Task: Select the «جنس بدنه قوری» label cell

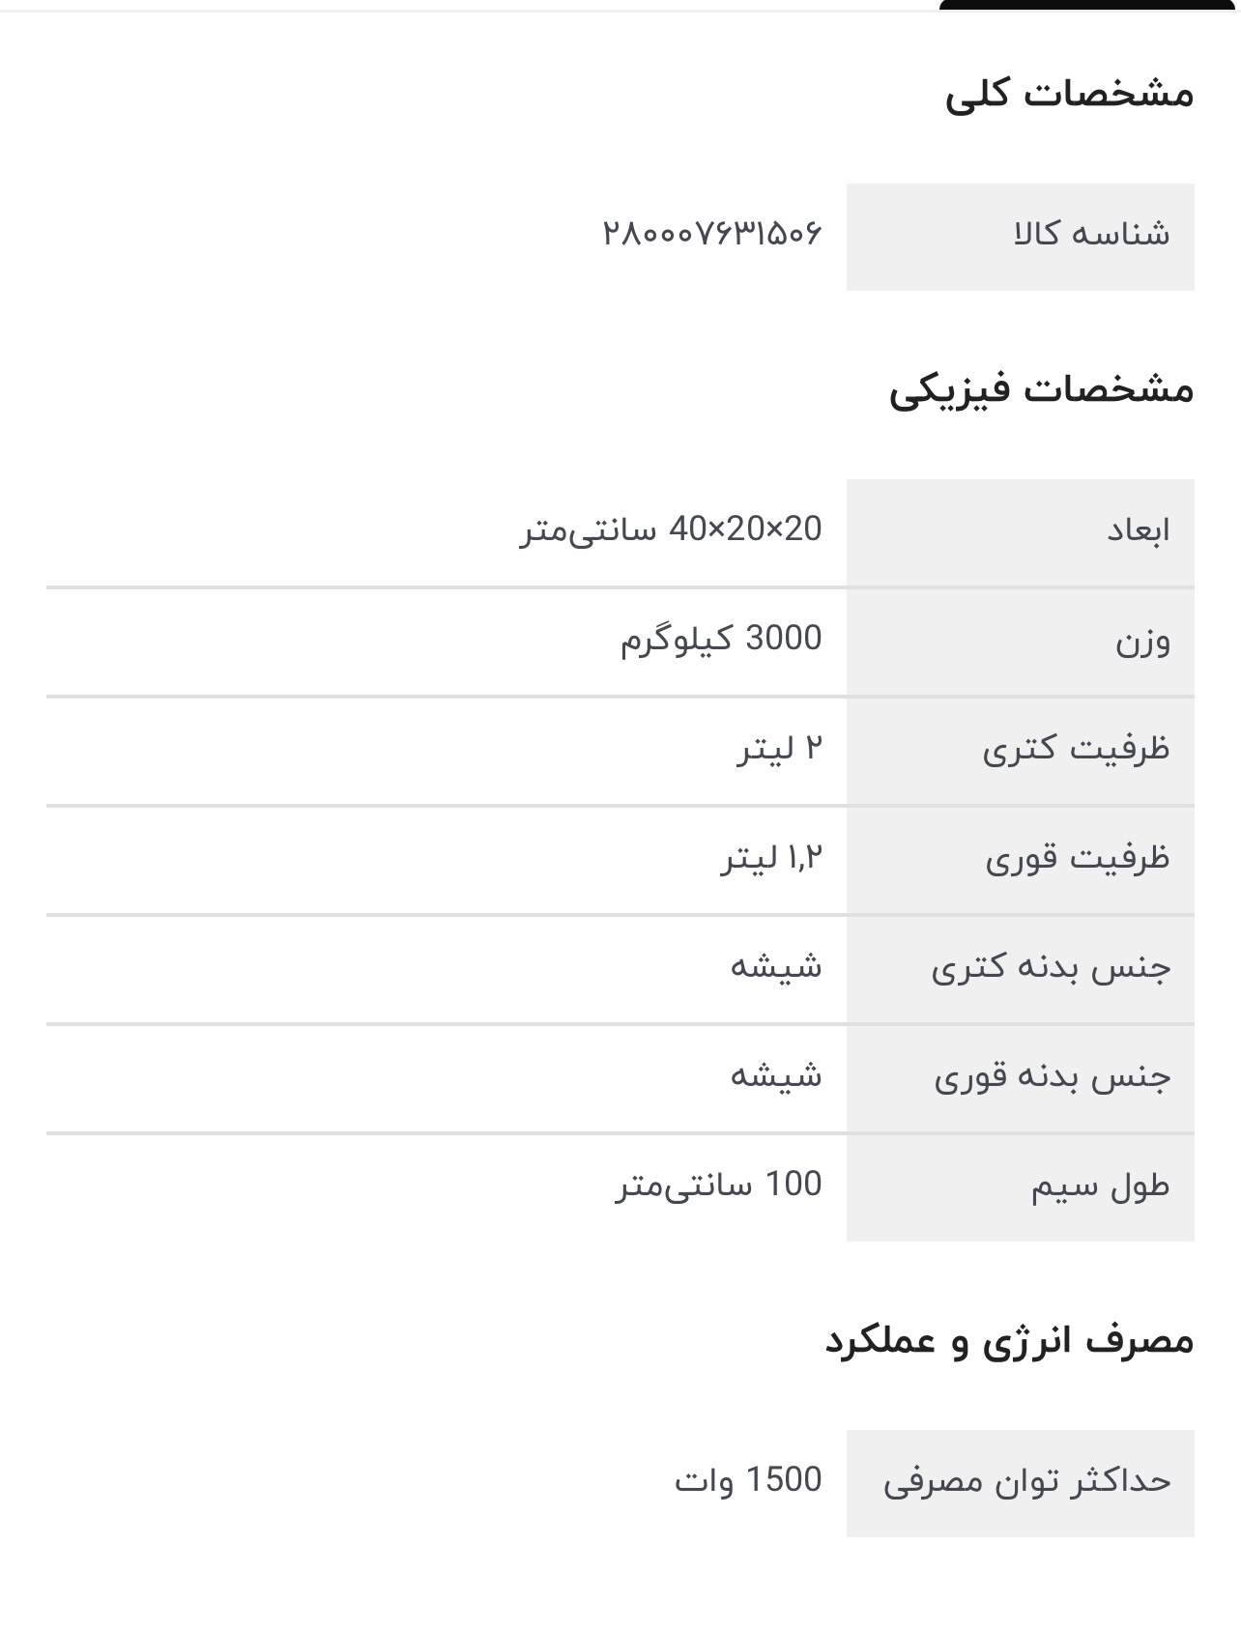Action: (1020, 1077)
